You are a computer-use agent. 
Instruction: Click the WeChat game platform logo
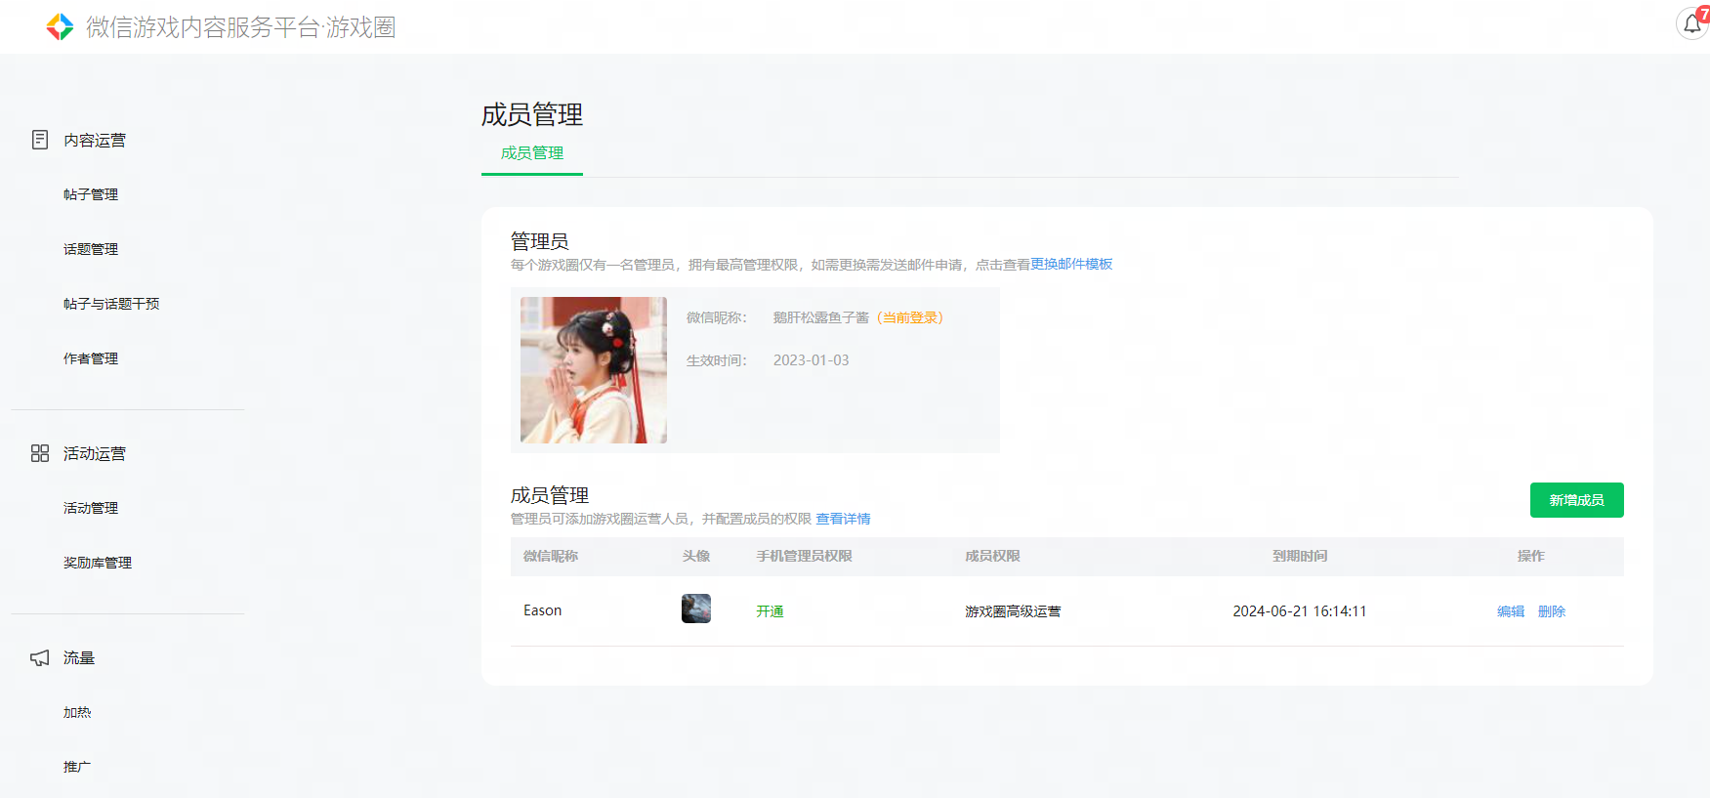click(x=60, y=26)
